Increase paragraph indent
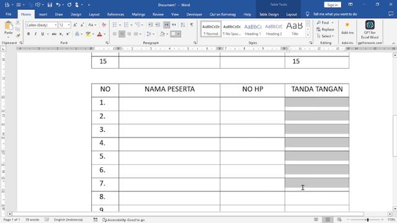 [x=158, y=25]
